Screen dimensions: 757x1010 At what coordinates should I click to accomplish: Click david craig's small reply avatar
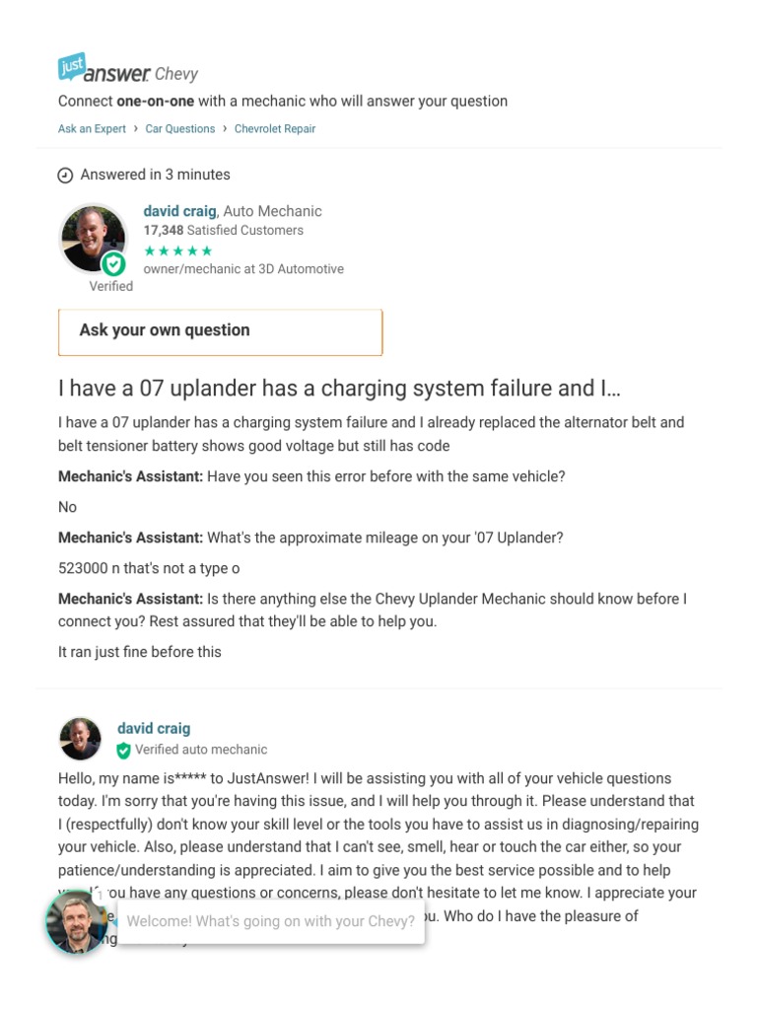tap(80, 739)
